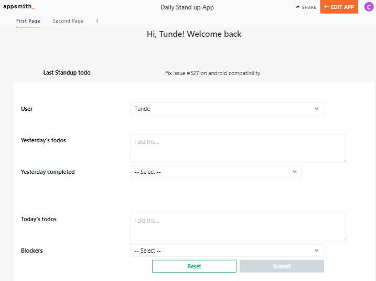Focus the Today's todos text area

(x=238, y=227)
